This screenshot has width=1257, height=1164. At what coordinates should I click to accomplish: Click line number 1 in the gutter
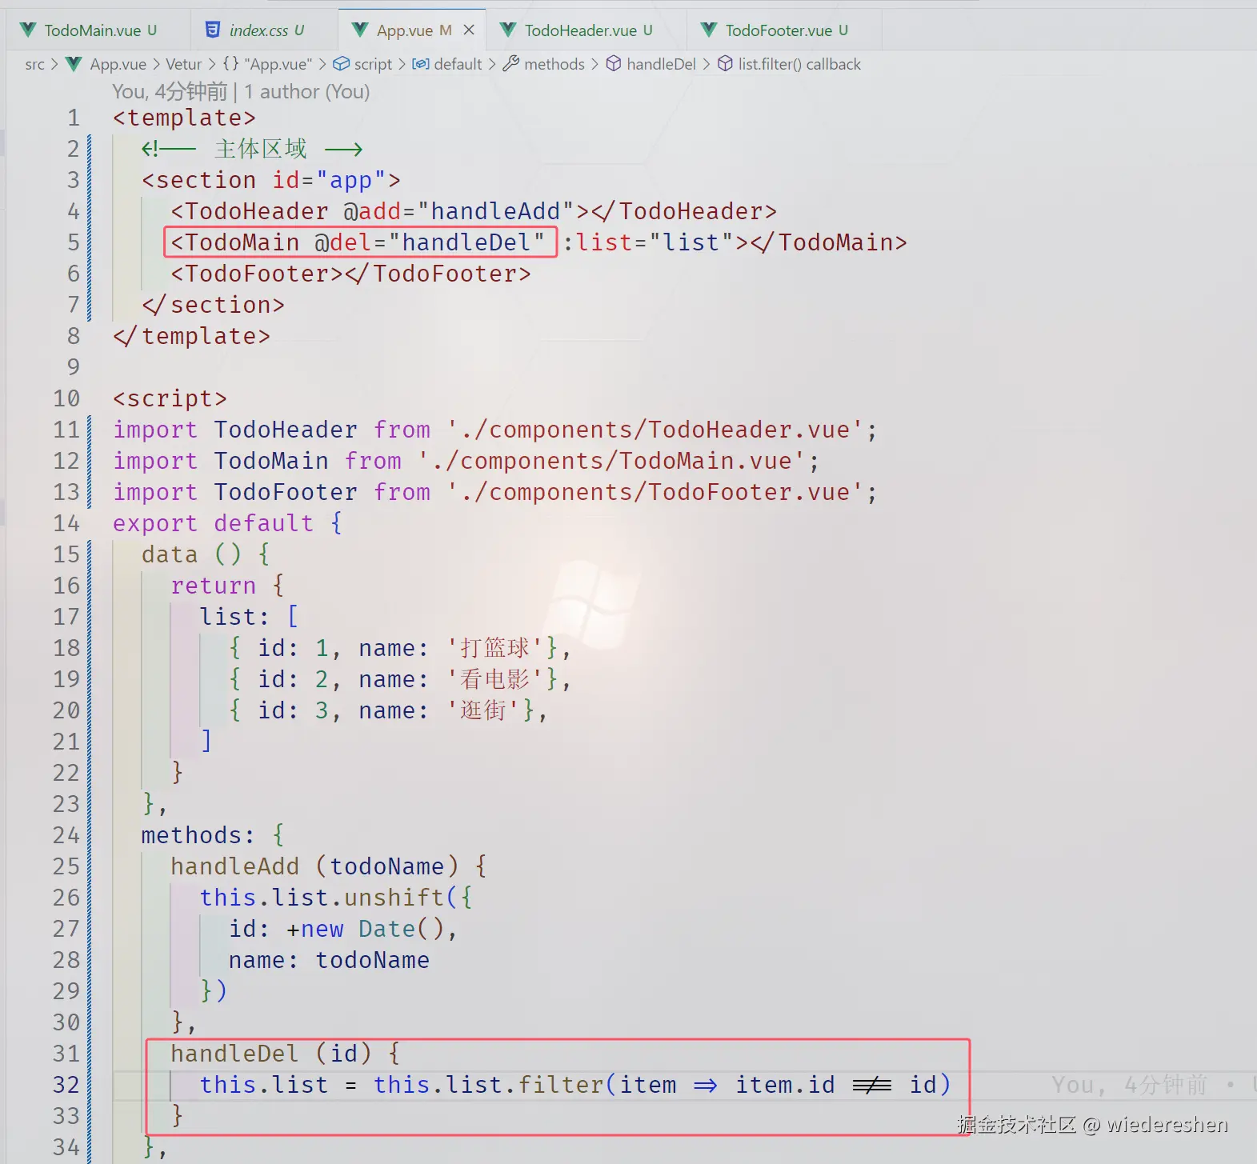pyautogui.click(x=74, y=118)
